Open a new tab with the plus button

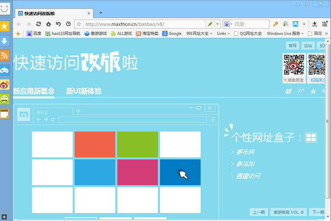tap(101, 13)
